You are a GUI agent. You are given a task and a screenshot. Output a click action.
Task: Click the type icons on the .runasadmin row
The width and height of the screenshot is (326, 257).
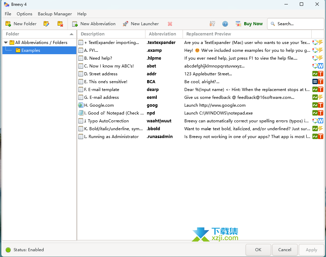pyautogui.click(x=318, y=137)
